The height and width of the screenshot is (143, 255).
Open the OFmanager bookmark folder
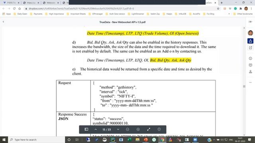point(96,14)
